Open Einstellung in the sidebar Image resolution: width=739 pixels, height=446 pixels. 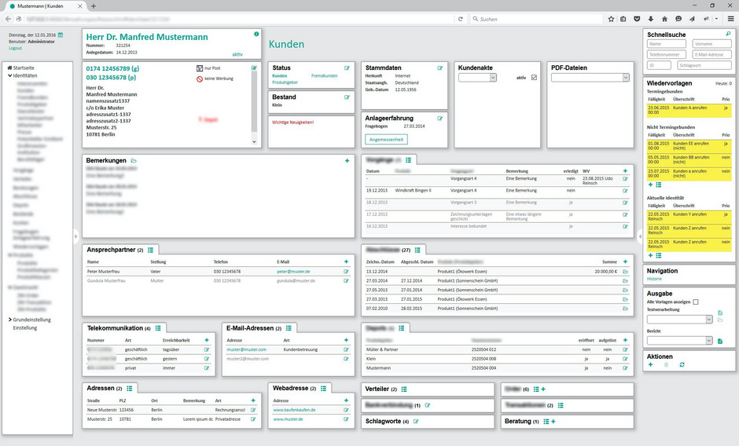(24, 327)
